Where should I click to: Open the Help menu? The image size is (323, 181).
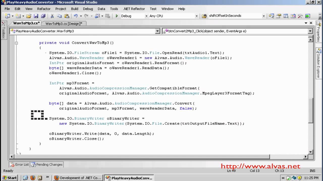pyautogui.click(x=182, y=9)
